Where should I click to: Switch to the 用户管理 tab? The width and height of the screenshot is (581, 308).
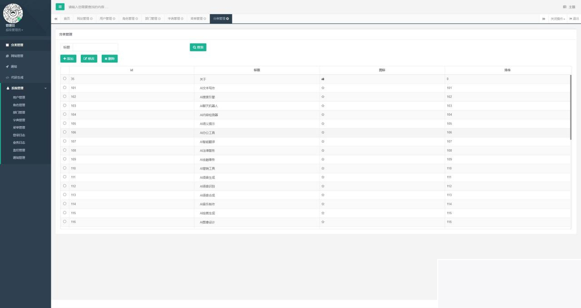(106, 19)
